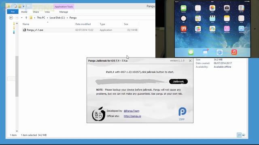Tap Mail in the iPad dock
Viewport: 259px width, 145px height.
tap(205, 52)
